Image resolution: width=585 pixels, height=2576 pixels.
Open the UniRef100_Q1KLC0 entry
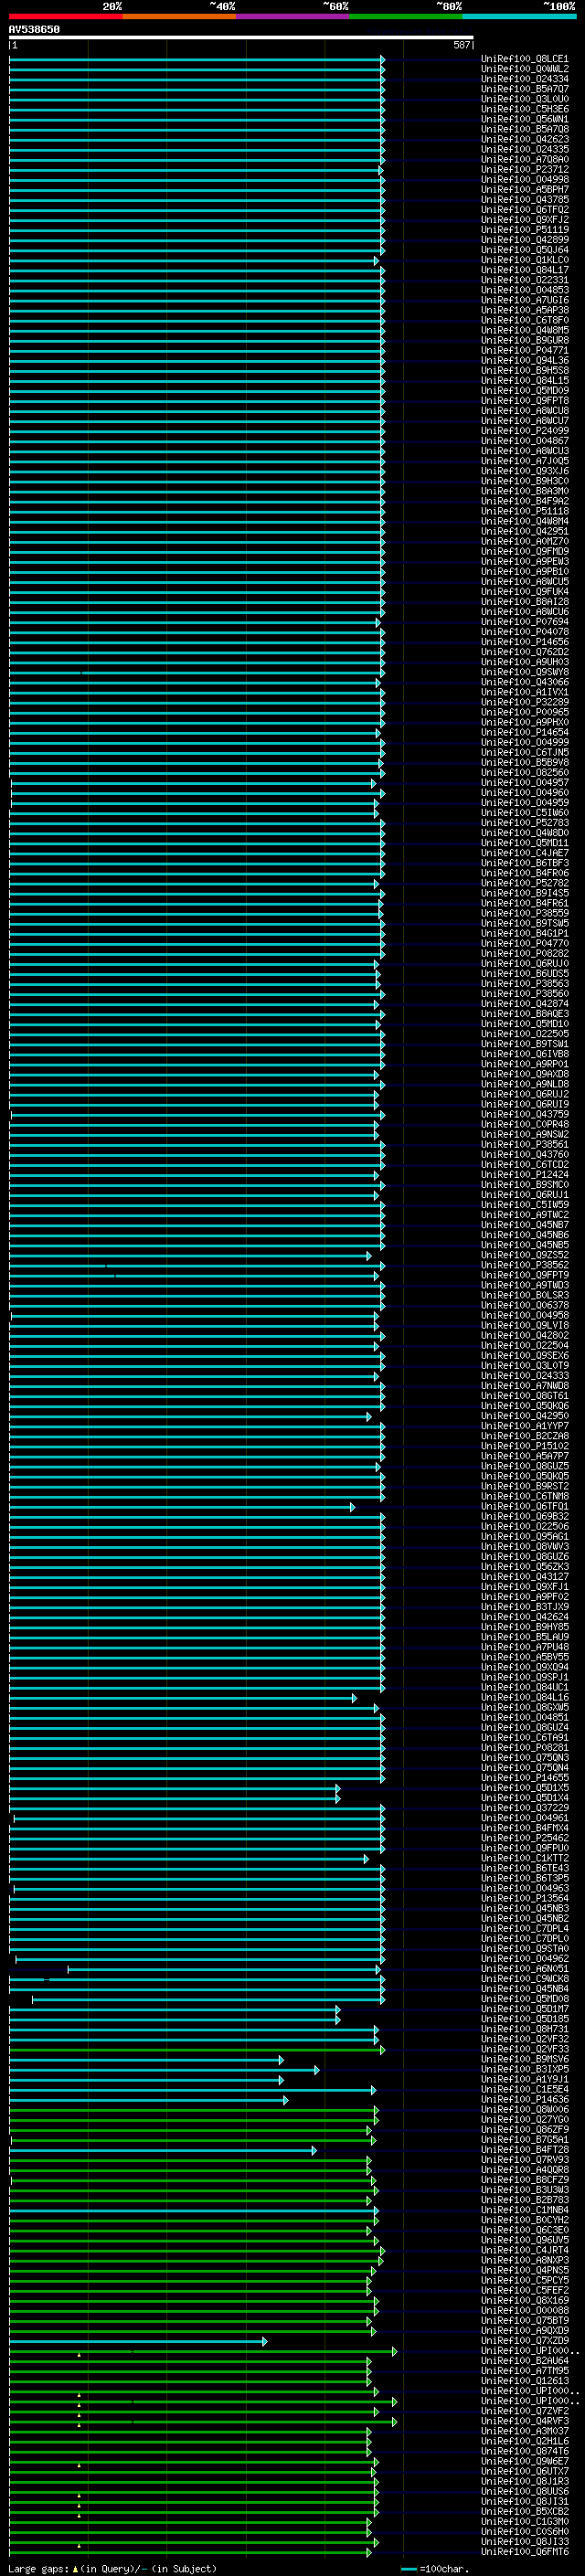click(525, 260)
